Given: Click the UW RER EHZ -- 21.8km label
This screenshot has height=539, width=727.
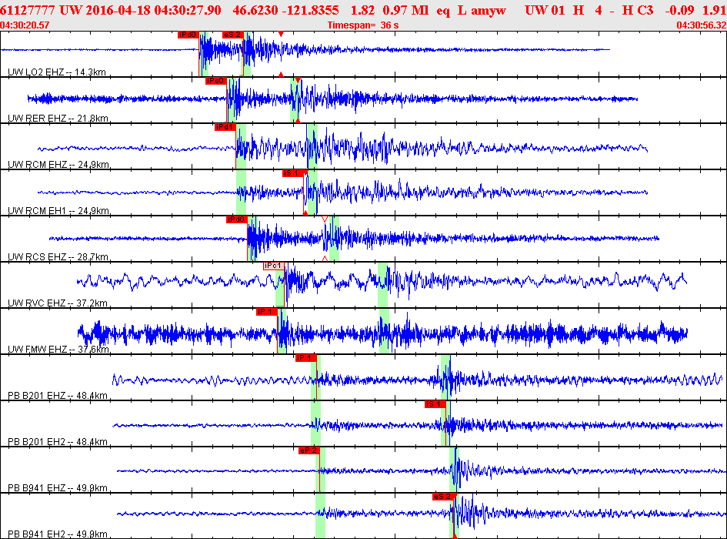Looking at the screenshot, I should 58,119.
